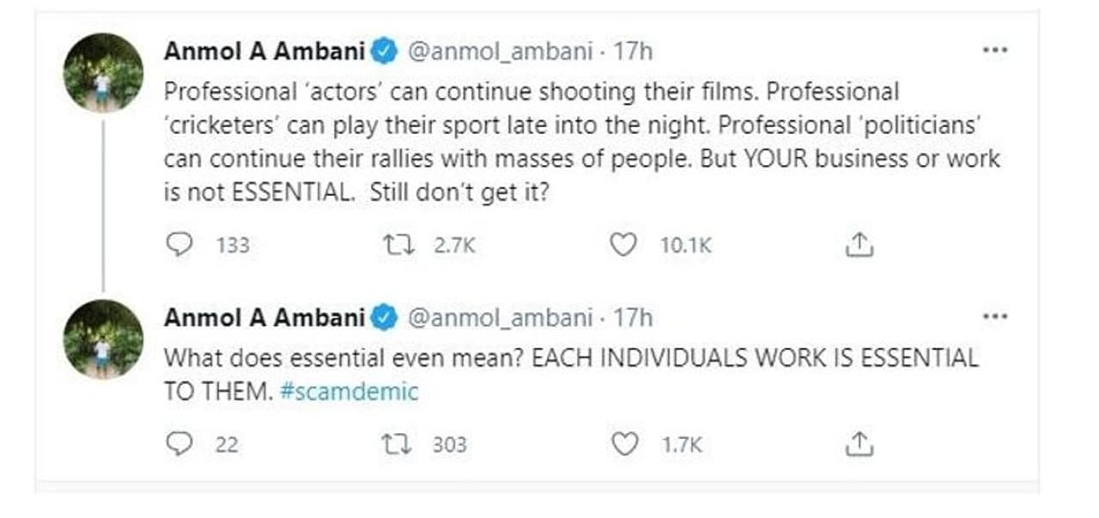Click @anmol_ambani handle on second tweet
The width and height of the screenshot is (1099, 518).
point(499,318)
